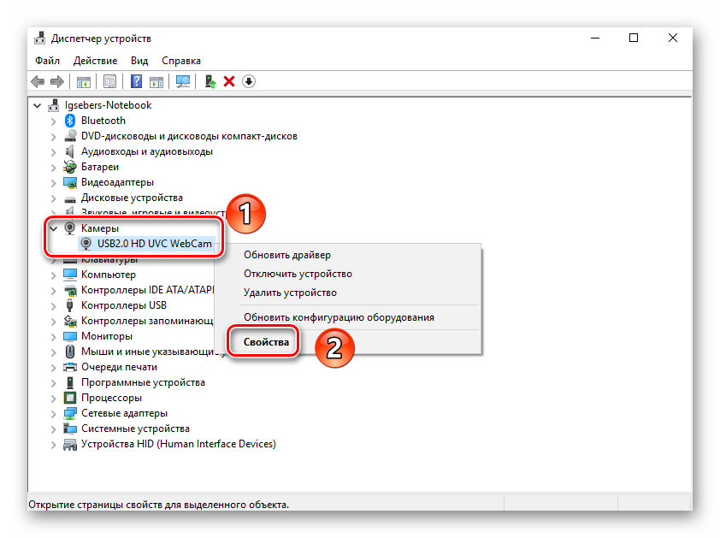This screenshot has width=720, height=538.
Task: Expand the Bluetooth category
Action: click(x=54, y=121)
